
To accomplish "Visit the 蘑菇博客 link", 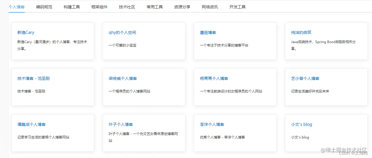I will tap(208, 32).
